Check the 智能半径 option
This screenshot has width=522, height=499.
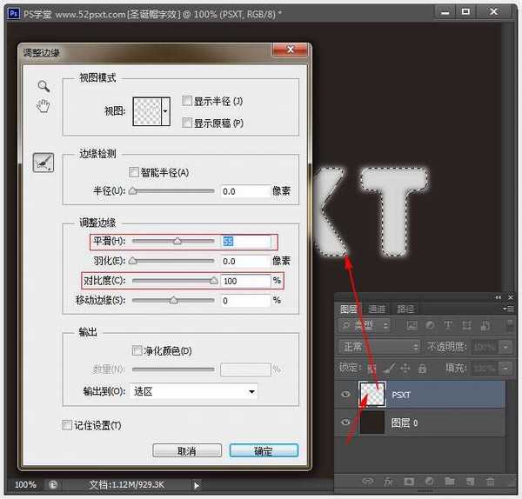134,172
